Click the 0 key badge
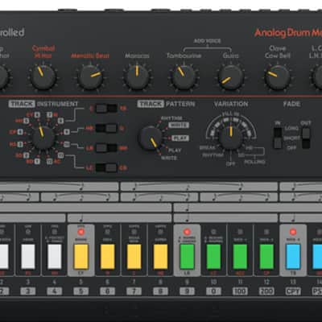The image size is (322, 322). click(213, 291)
